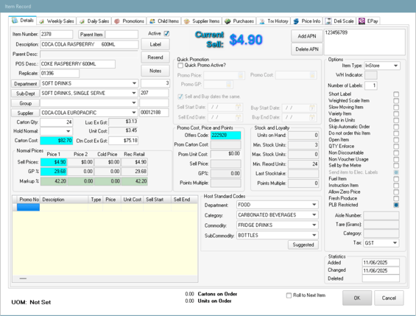Click the Resend button
The image size is (416, 316).
[155, 57]
